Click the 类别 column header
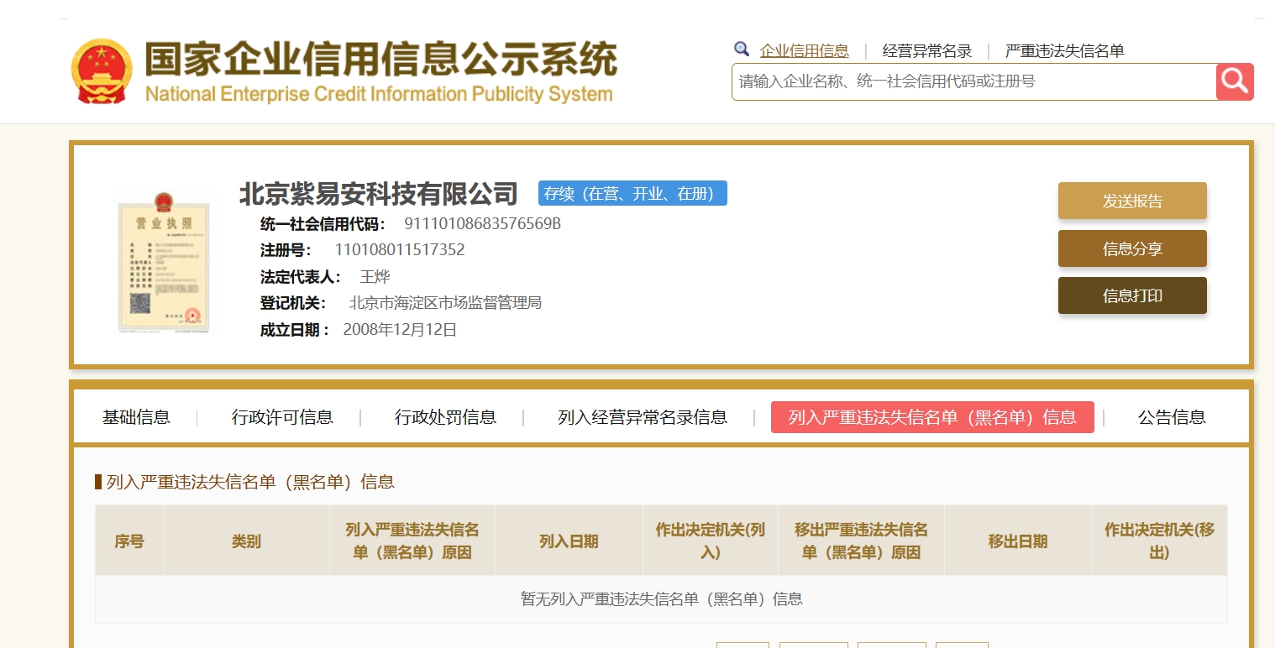The image size is (1275, 648). coord(246,541)
